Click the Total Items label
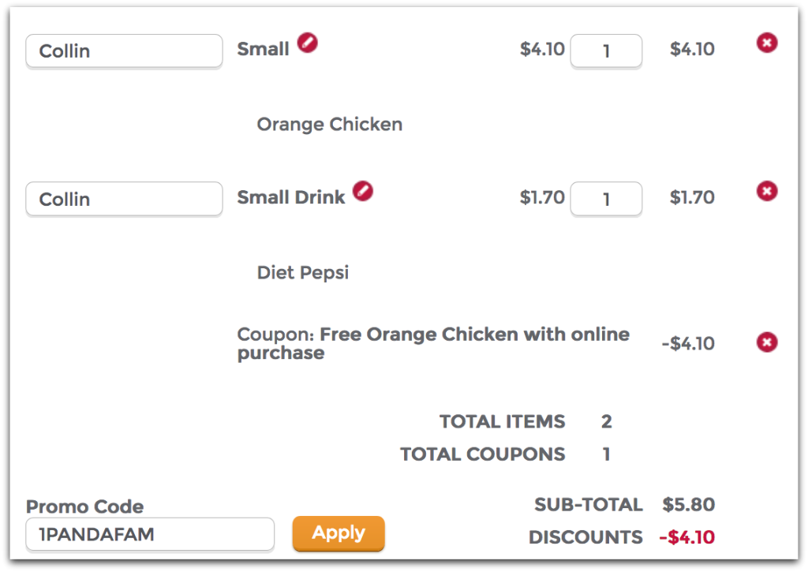Screen dimensions: 808x572 (502, 422)
